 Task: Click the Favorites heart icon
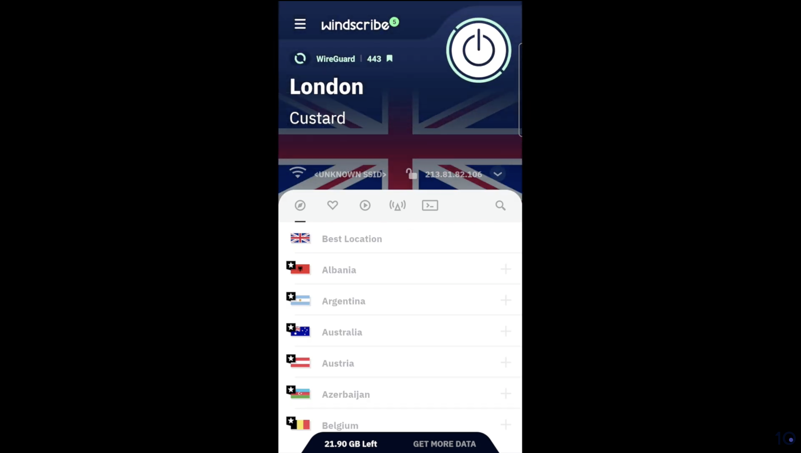332,205
